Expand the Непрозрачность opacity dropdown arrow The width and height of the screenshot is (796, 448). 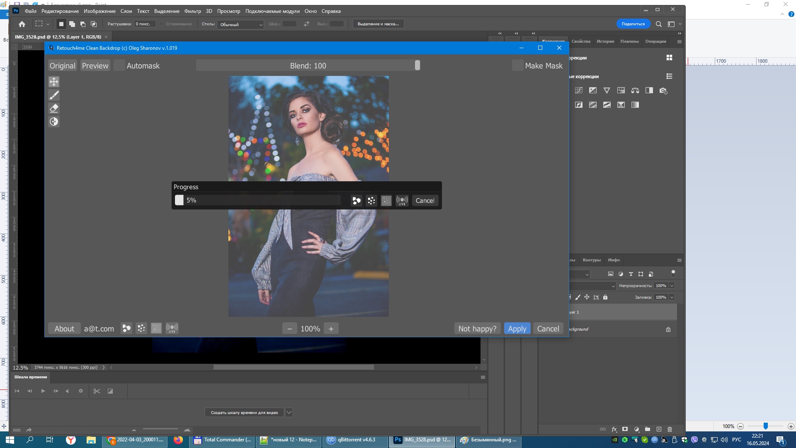click(x=672, y=286)
